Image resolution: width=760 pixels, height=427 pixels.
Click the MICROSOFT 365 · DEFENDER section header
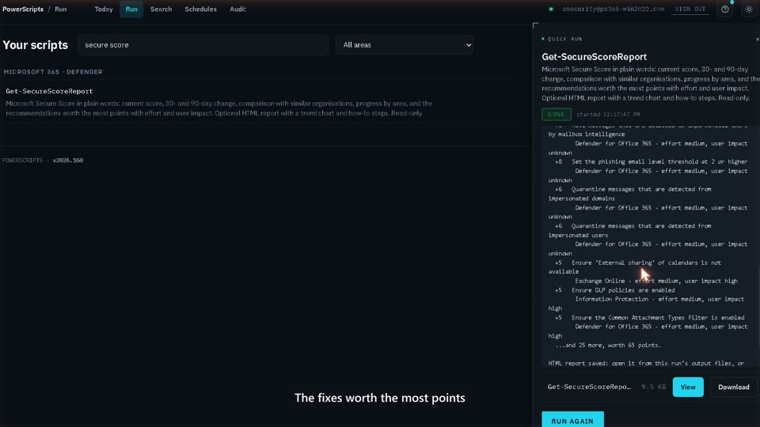point(53,72)
